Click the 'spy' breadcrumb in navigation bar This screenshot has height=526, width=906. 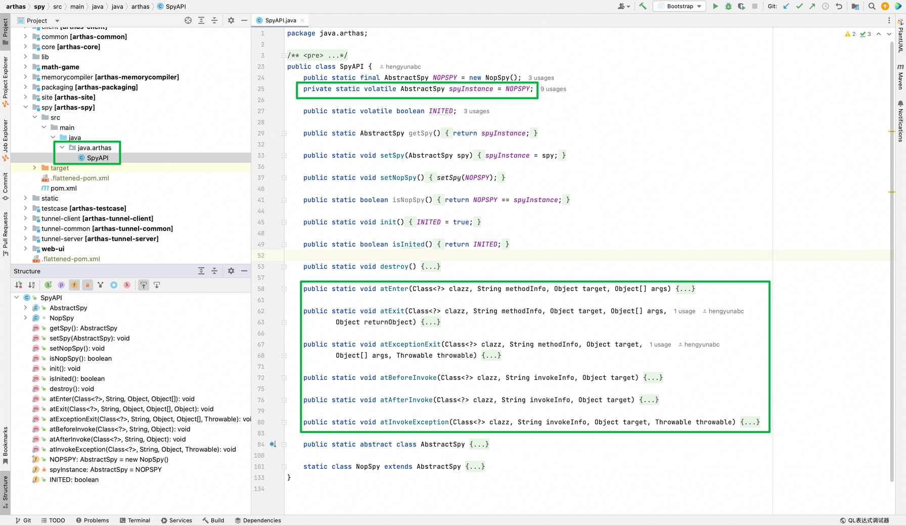point(39,7)
